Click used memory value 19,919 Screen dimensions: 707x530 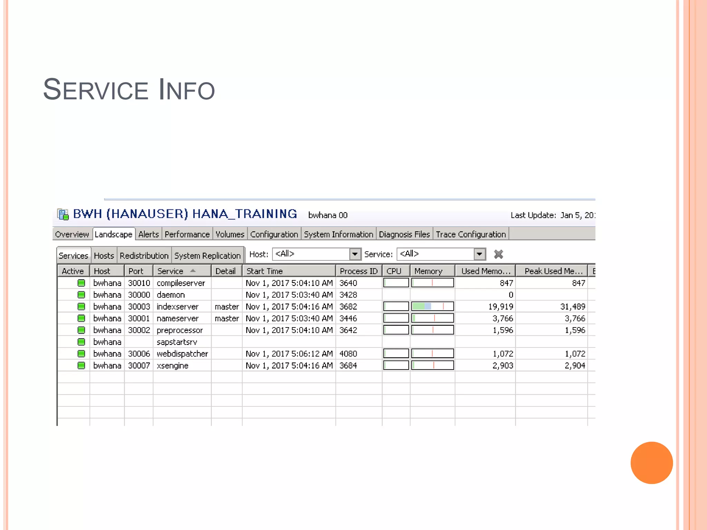click(501, 307)
